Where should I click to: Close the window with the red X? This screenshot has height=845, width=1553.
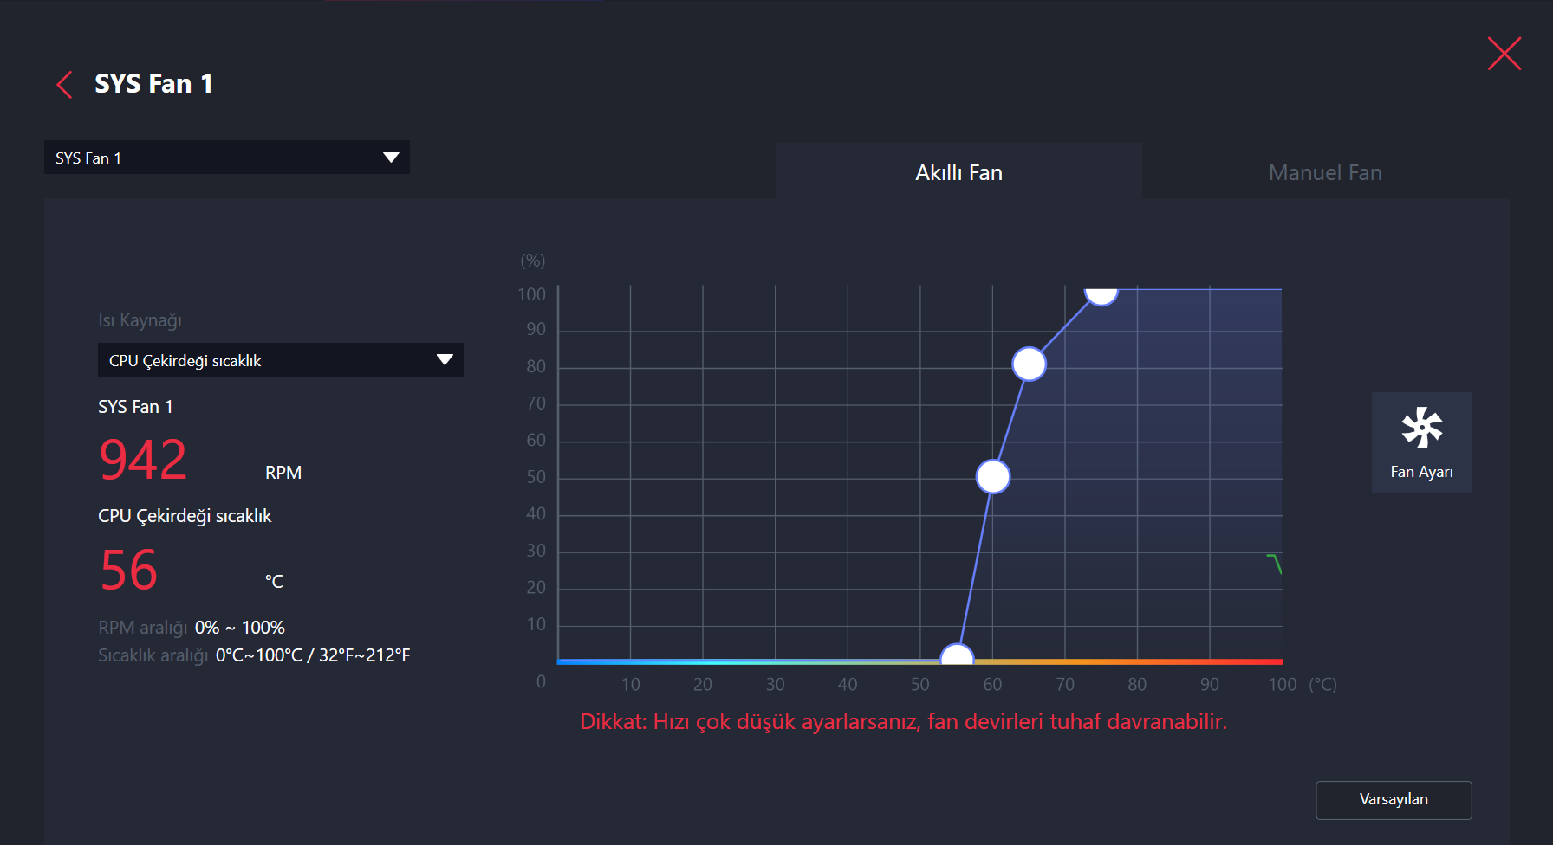[1504, 54]
